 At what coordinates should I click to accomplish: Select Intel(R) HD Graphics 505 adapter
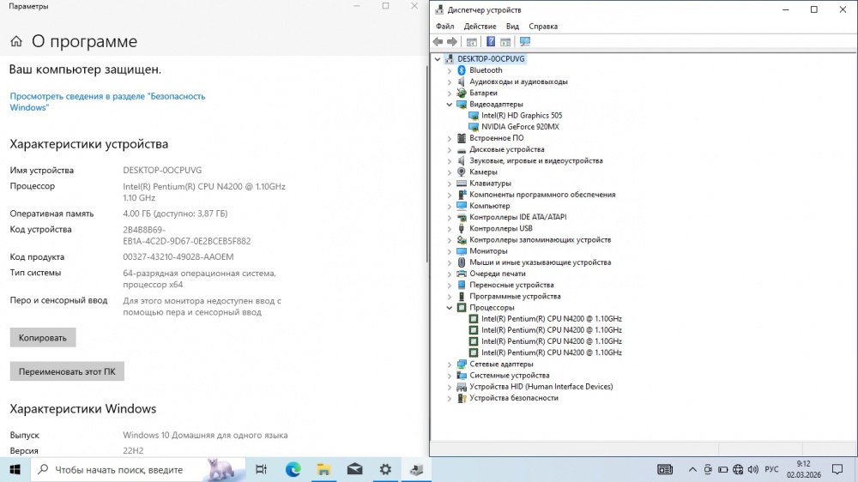point(522,116)
